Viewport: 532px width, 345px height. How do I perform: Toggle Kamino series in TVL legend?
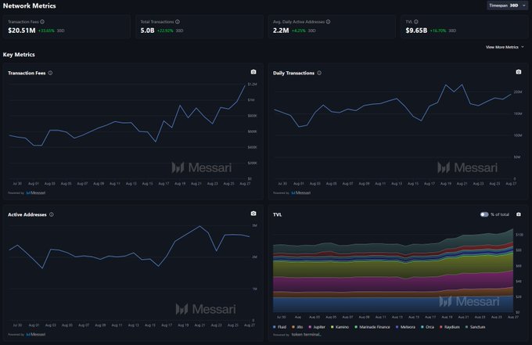pyautogui.click(x=340, y=327)
